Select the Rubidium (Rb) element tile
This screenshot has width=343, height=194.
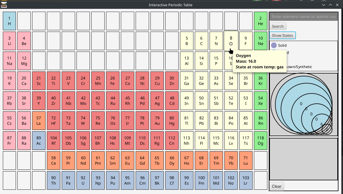coord(9,101)
